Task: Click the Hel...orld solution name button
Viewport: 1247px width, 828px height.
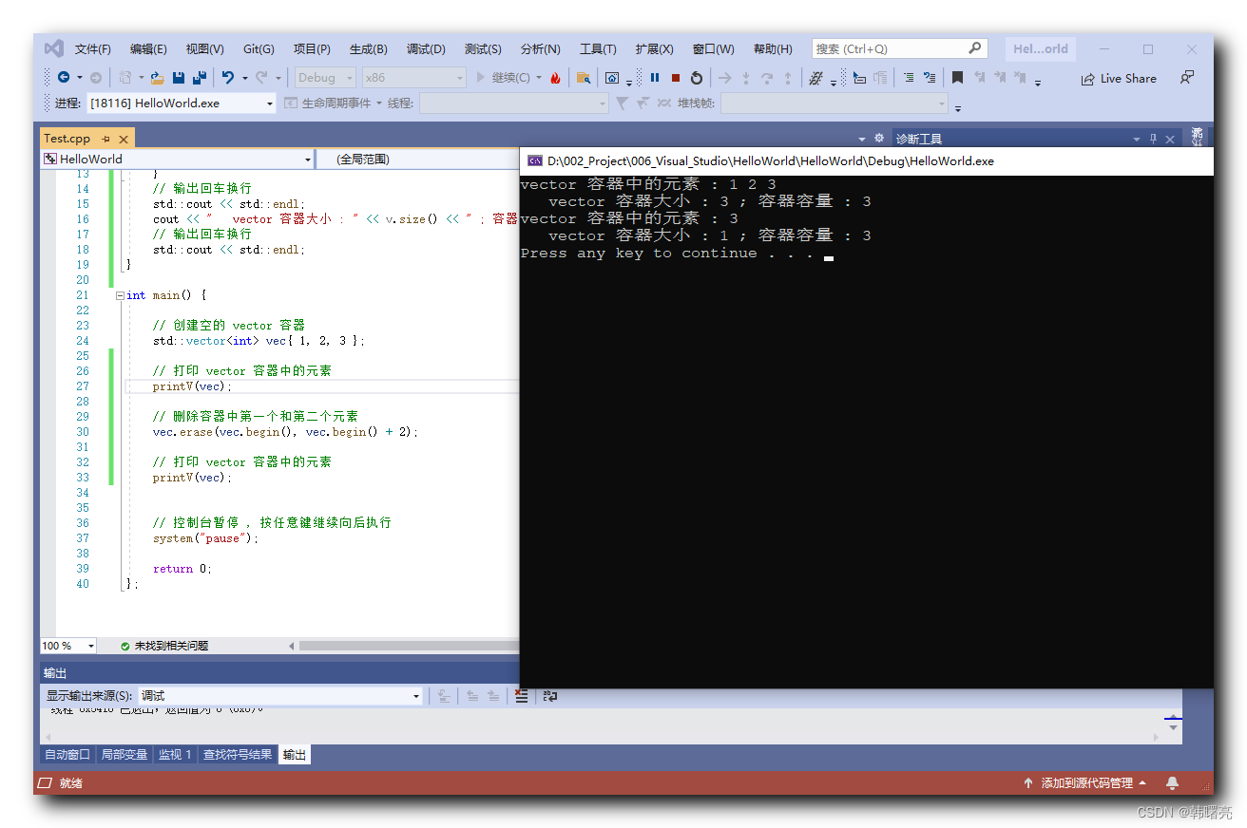Action: tap(1040, 48)
